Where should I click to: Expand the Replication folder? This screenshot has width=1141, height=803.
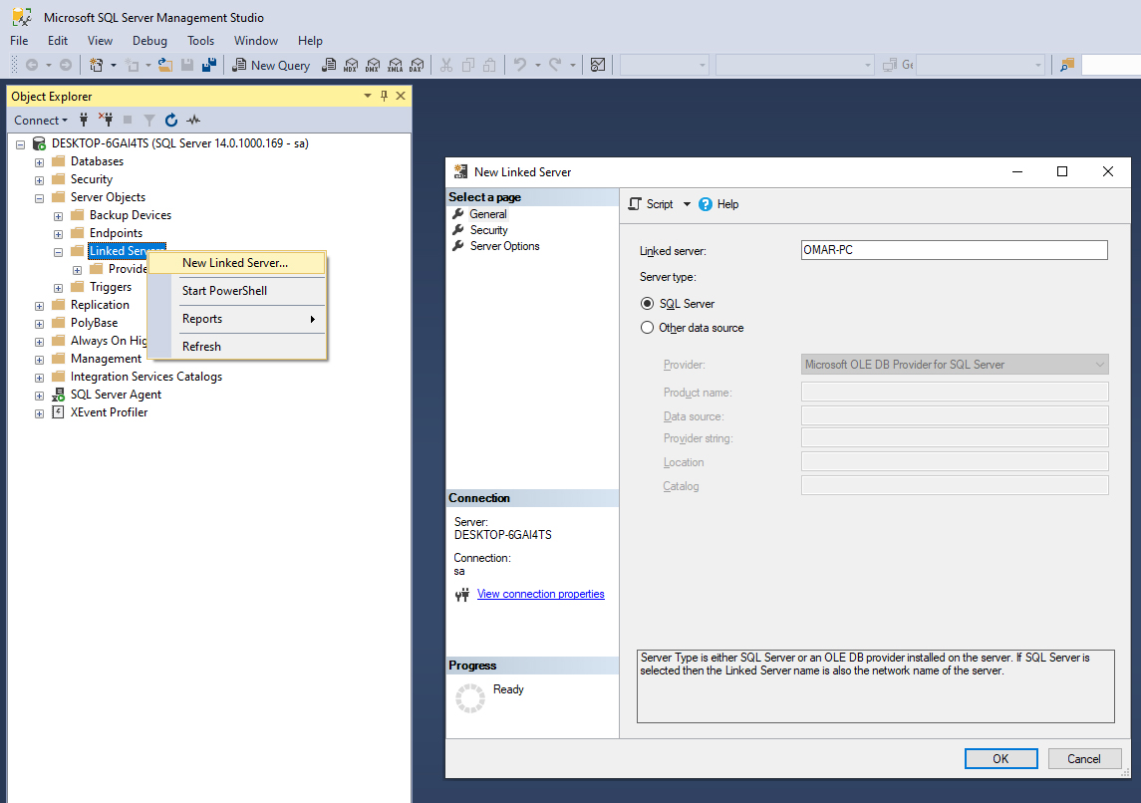pos(39,306)
